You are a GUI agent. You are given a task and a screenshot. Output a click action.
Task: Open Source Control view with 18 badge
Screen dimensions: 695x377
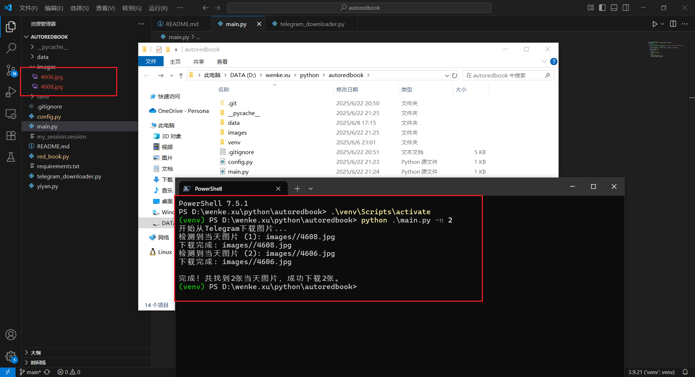11,70
